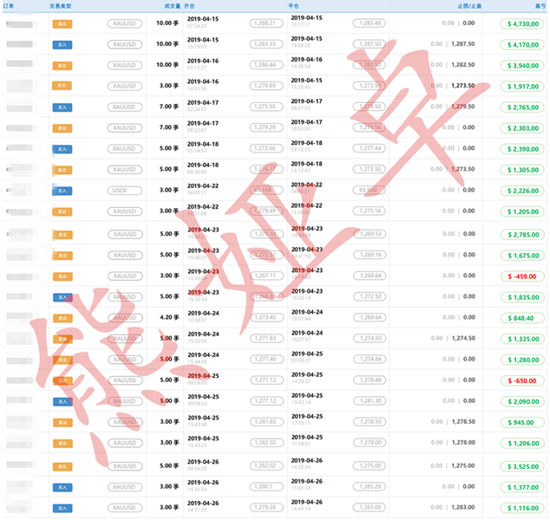Click the red $ -650.00 loss badge

pyautogui.click(x=522, y=380)
